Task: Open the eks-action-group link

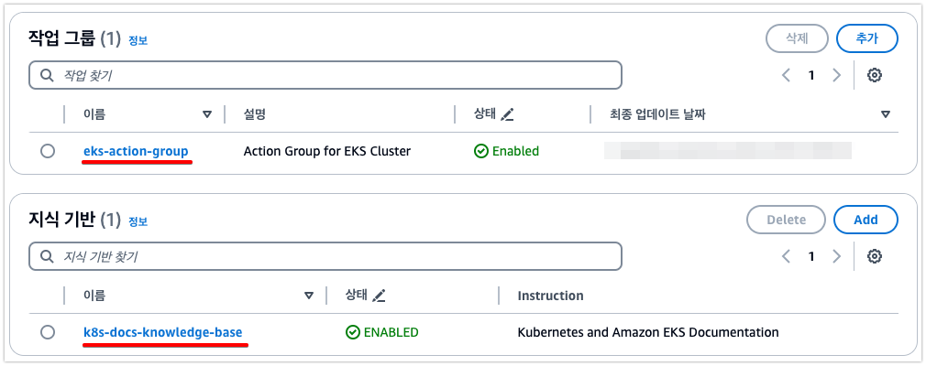Action: tap(136, 152)
